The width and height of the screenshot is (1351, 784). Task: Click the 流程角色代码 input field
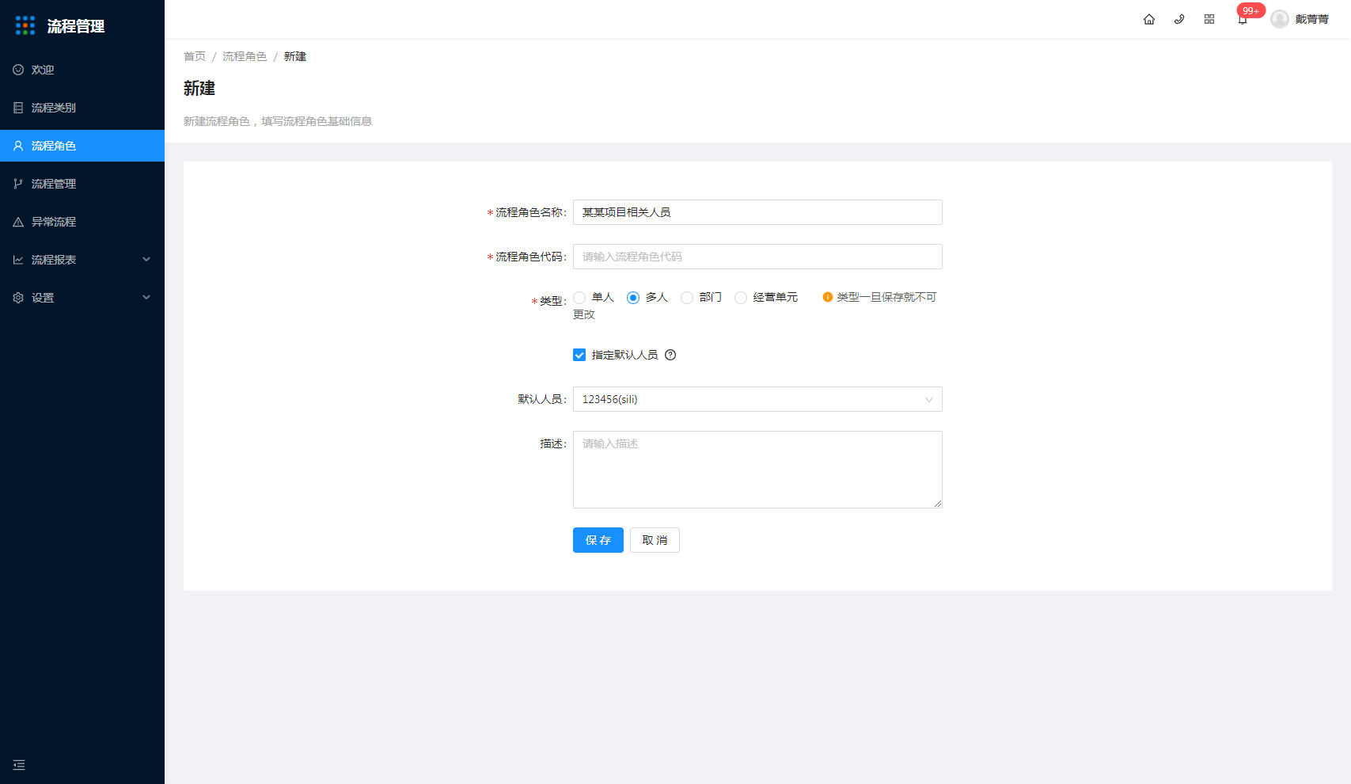pos(757,257)
